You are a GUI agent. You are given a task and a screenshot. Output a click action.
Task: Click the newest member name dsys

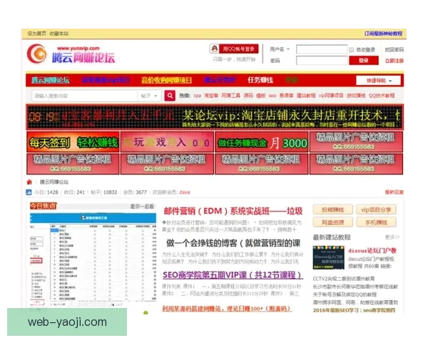[x=185, y=192]
